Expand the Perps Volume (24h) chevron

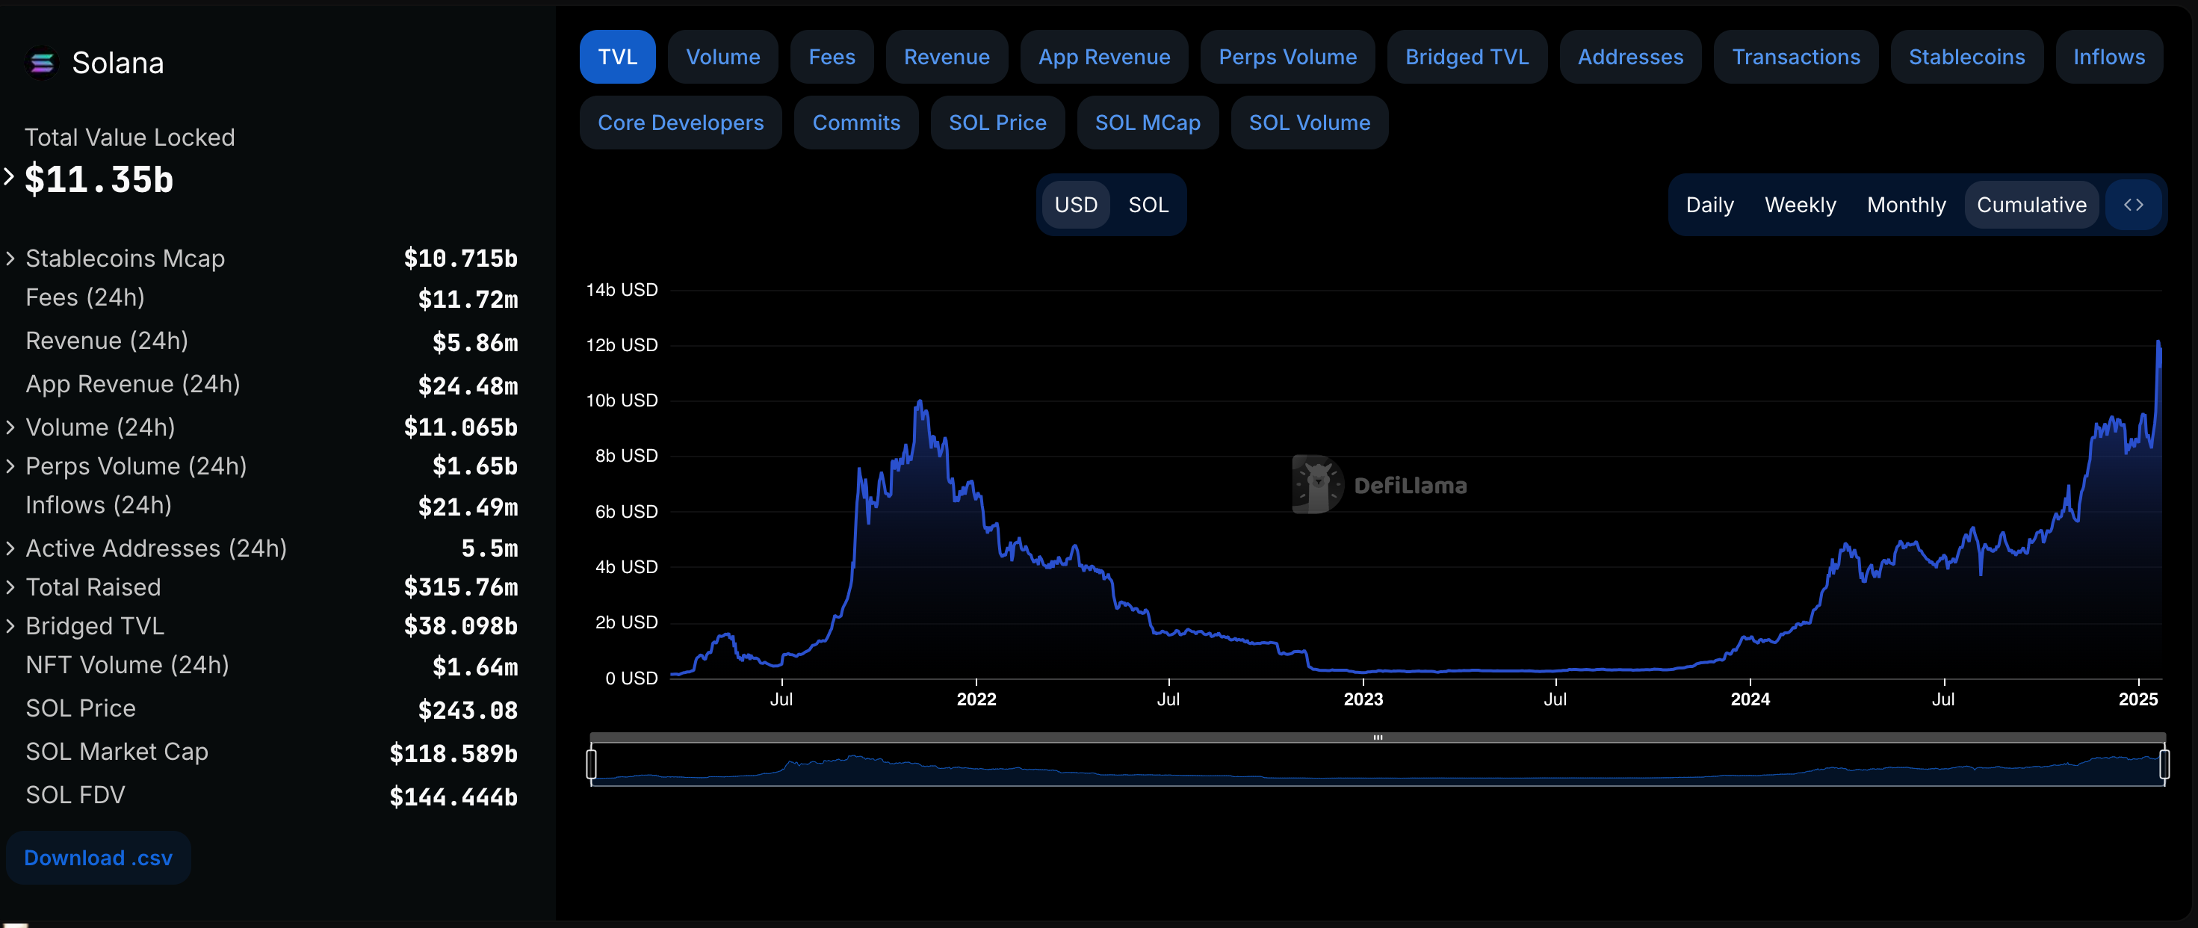(10, 466)
